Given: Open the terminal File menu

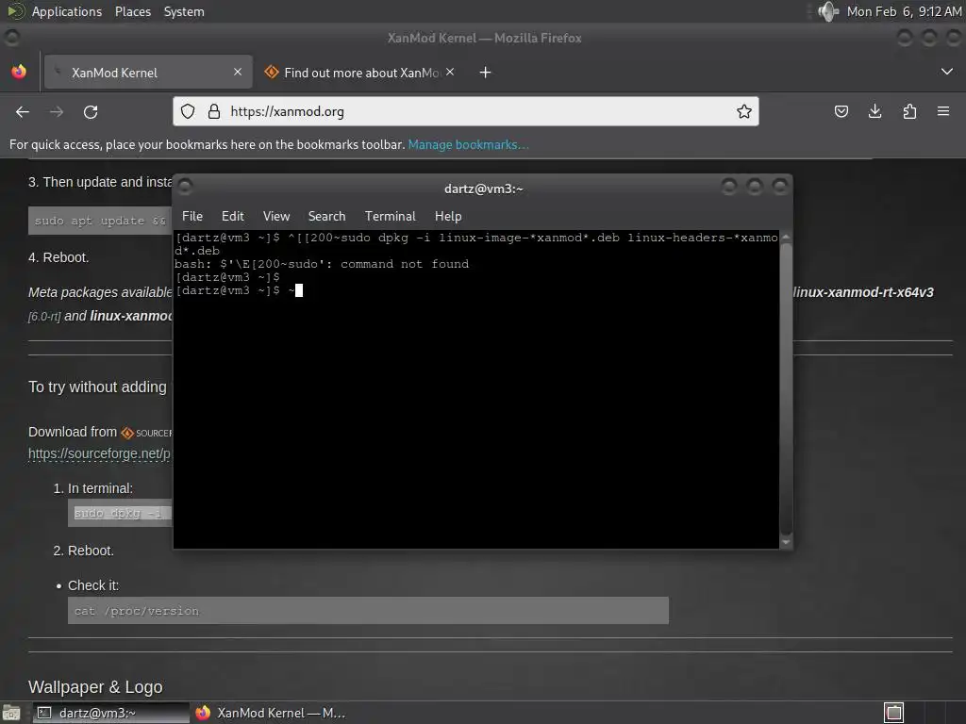Looking at the screenshot, I should 192,216.
